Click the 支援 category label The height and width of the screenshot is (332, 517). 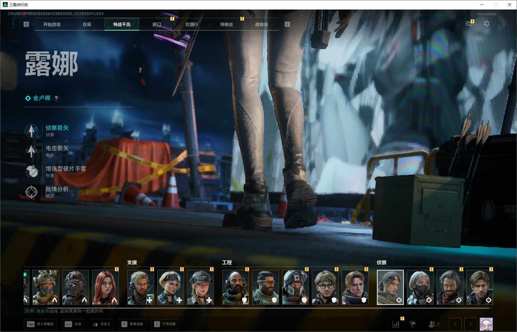(x=132, y=263)
